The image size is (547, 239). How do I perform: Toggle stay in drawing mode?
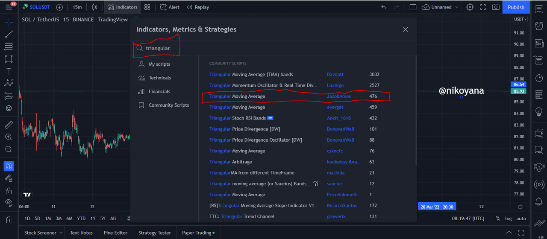tap(9, 178)
